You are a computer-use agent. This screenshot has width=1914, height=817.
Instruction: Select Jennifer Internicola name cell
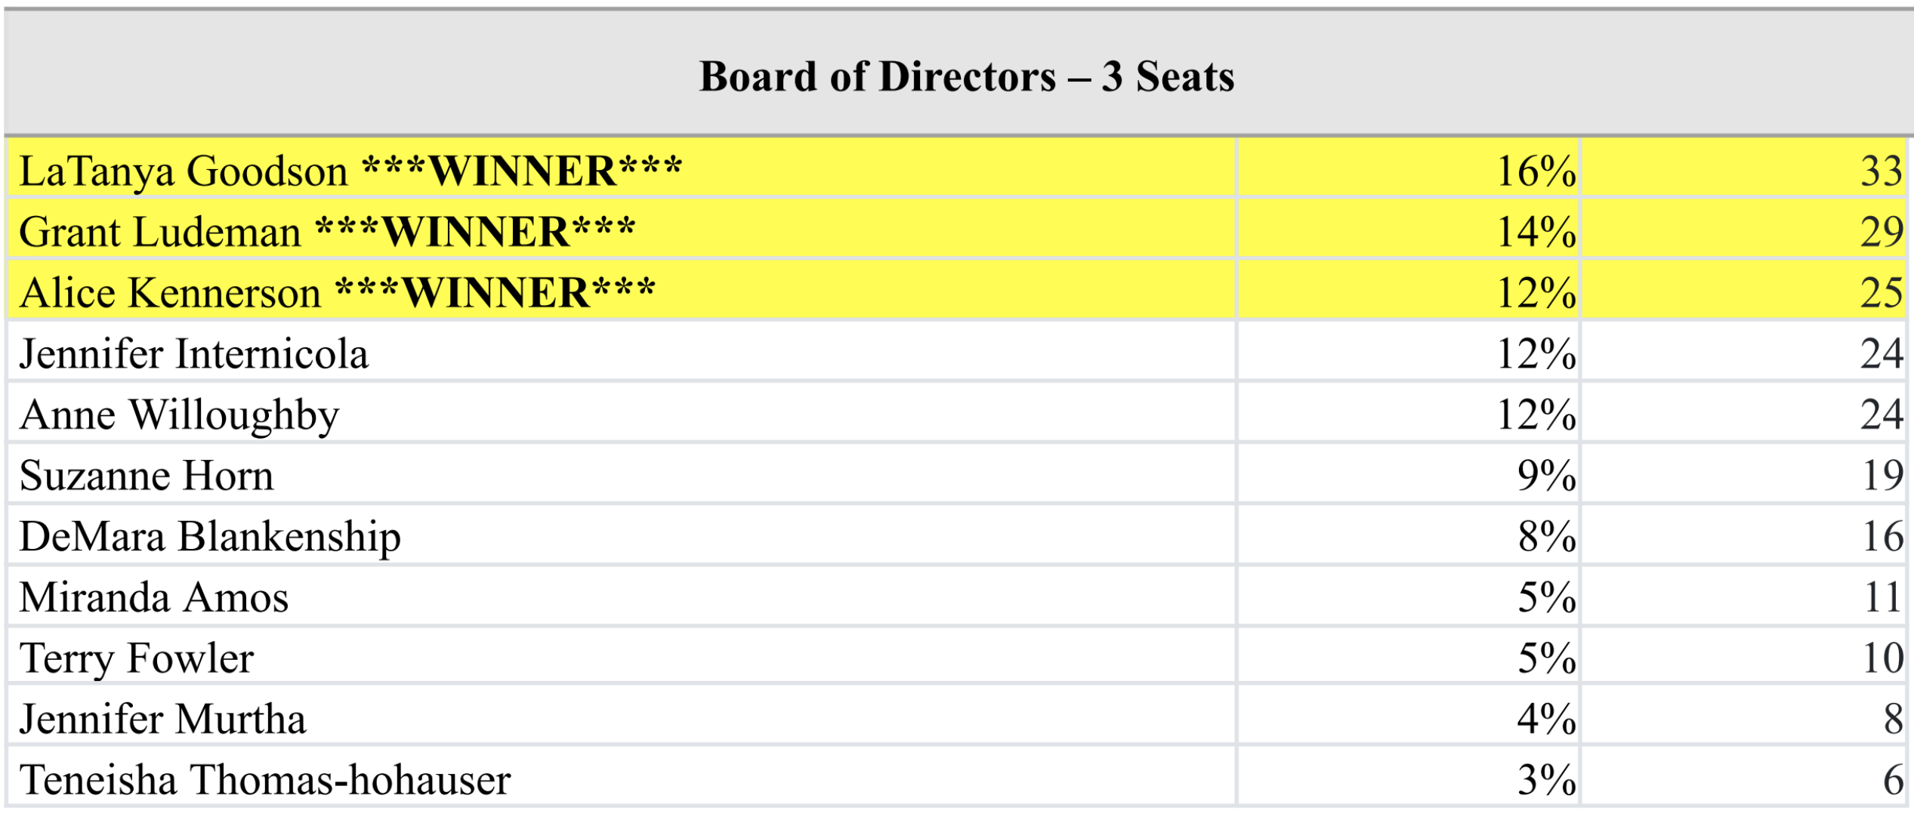(x=622, y=352)
